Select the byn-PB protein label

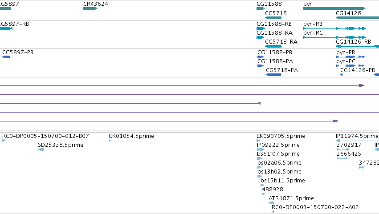(346, 52)
